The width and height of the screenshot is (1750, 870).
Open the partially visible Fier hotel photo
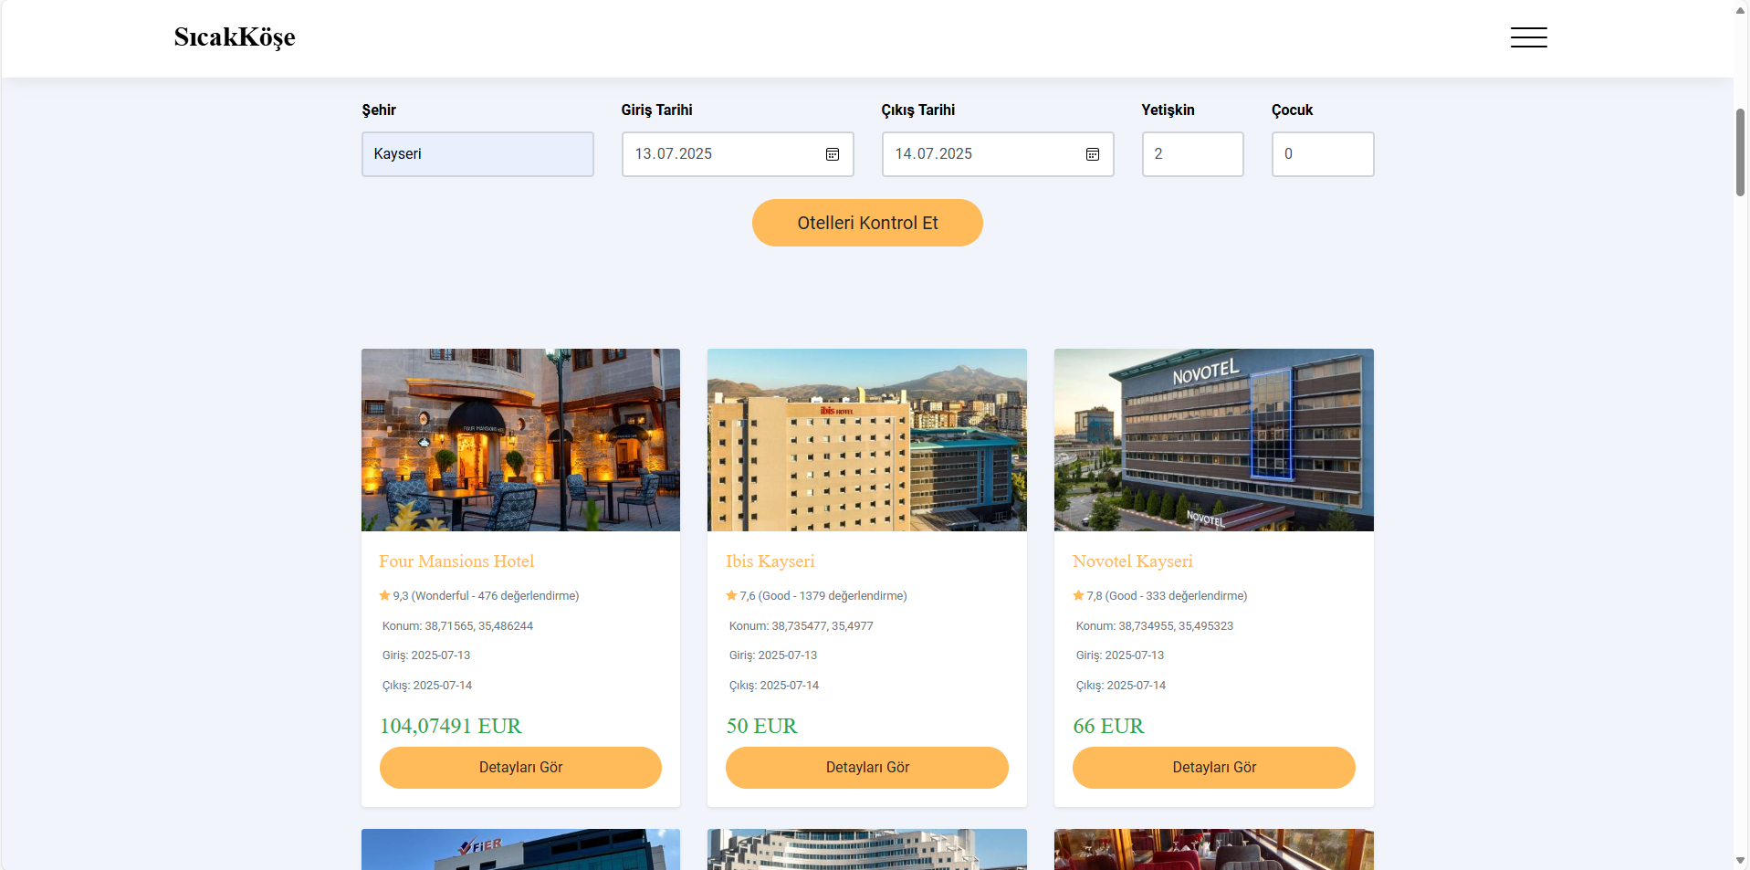point(520,849)
